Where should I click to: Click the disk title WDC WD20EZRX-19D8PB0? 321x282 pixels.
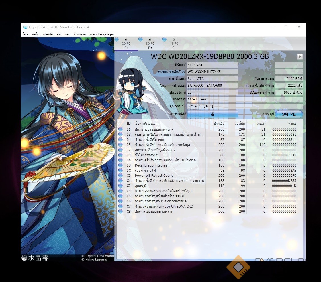210,56
